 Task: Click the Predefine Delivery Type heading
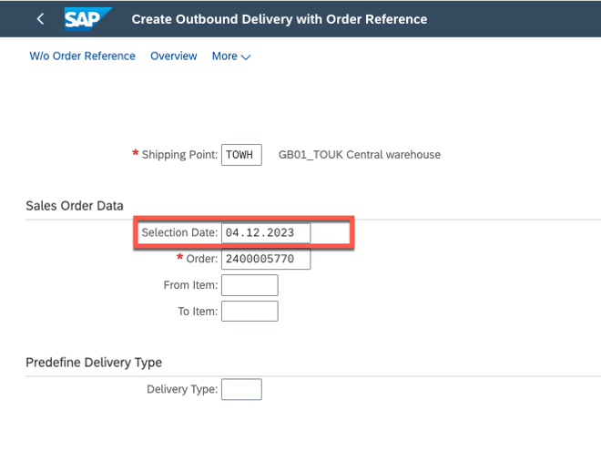pos(94,363)
